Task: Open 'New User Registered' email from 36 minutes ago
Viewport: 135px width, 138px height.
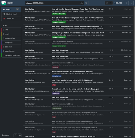Action: click(x=78, y=51)
